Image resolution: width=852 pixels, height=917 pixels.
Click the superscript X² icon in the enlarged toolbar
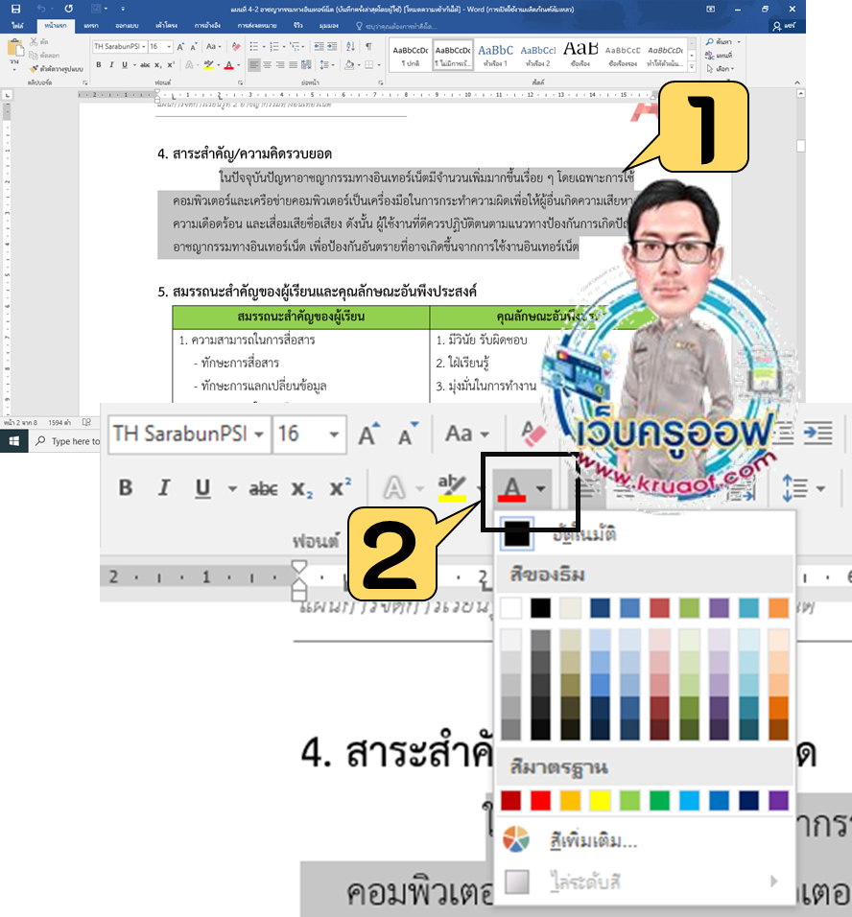pos(340,488)
